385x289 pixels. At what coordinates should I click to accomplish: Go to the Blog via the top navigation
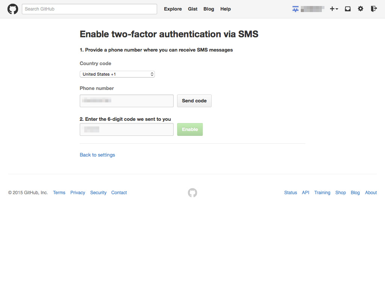(209, 9)
